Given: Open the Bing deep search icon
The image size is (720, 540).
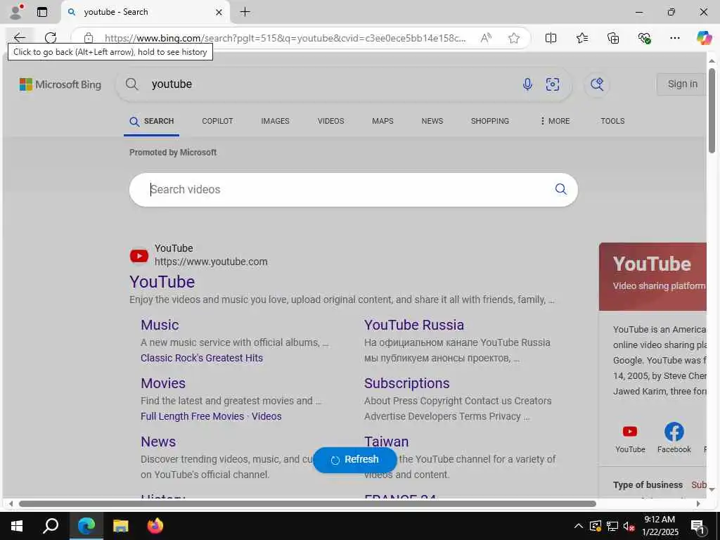Looking at the screenshot, I should coord(596,84).
